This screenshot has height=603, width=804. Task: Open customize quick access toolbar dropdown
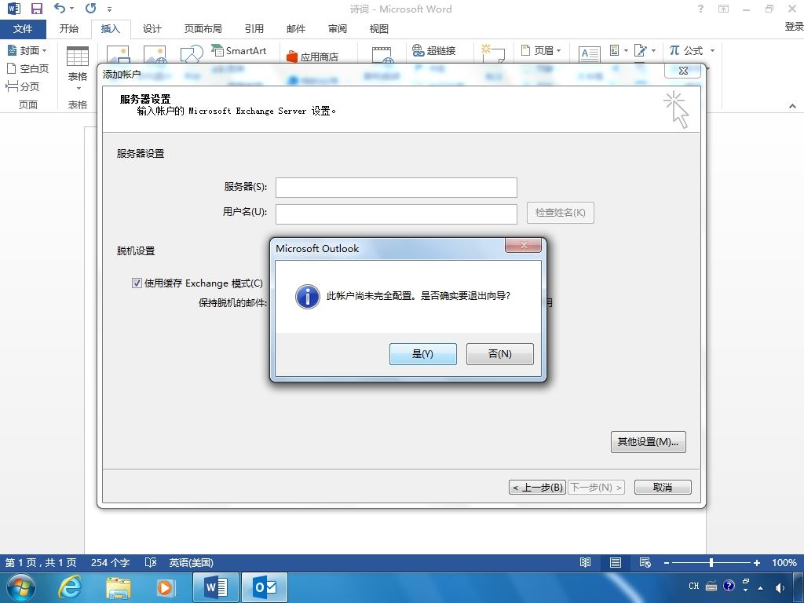109,9
